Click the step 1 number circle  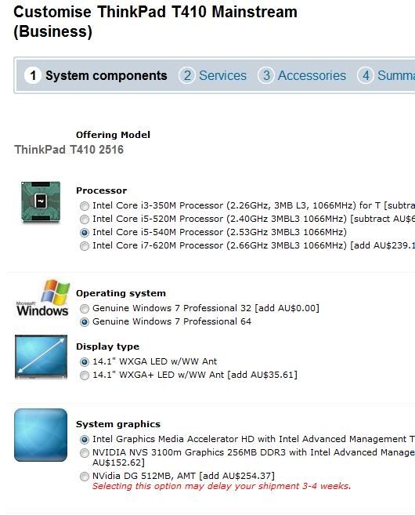(x=32, y=75)
